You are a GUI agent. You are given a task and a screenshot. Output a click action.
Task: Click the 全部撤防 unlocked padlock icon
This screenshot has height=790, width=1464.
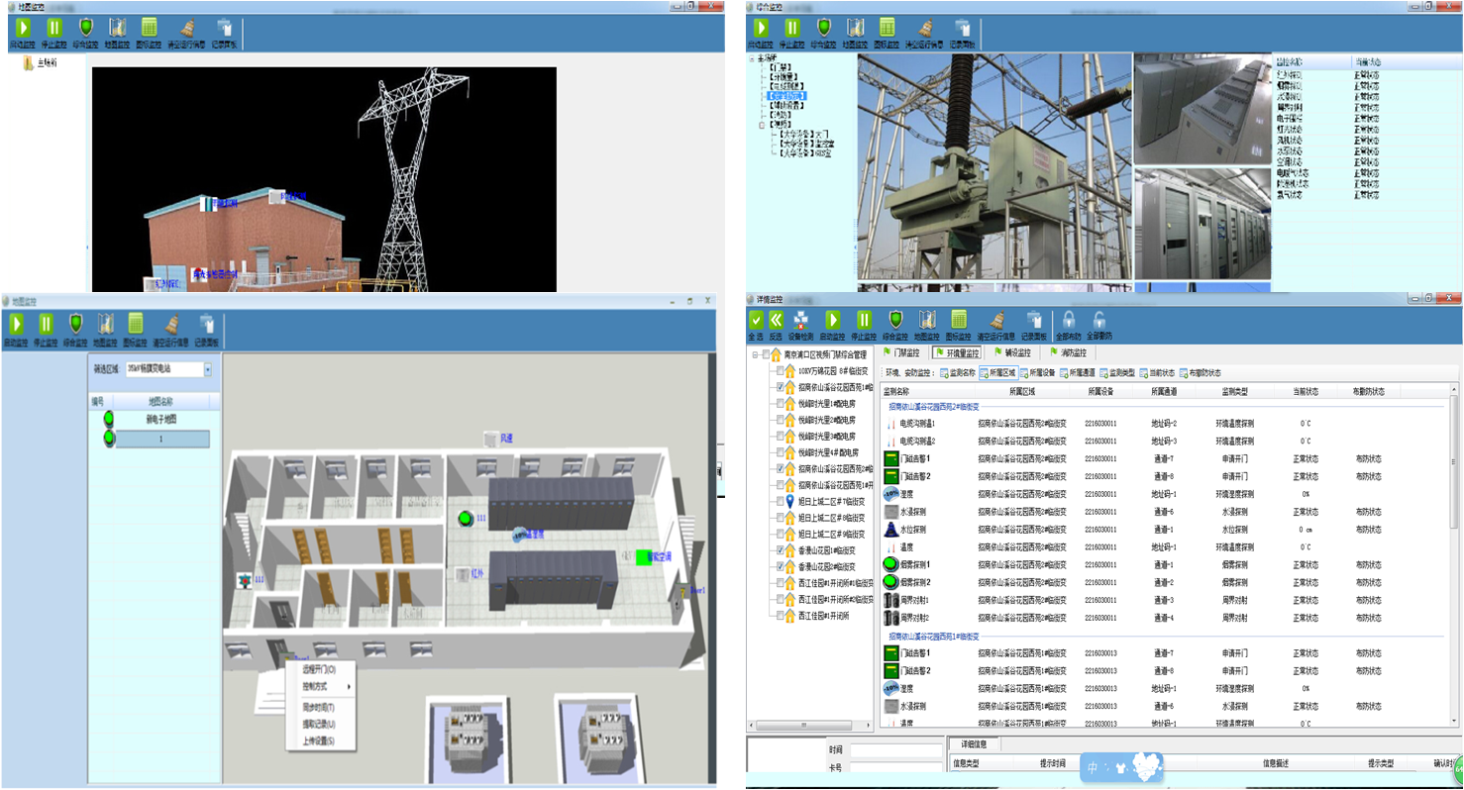tap(1098, 320)
